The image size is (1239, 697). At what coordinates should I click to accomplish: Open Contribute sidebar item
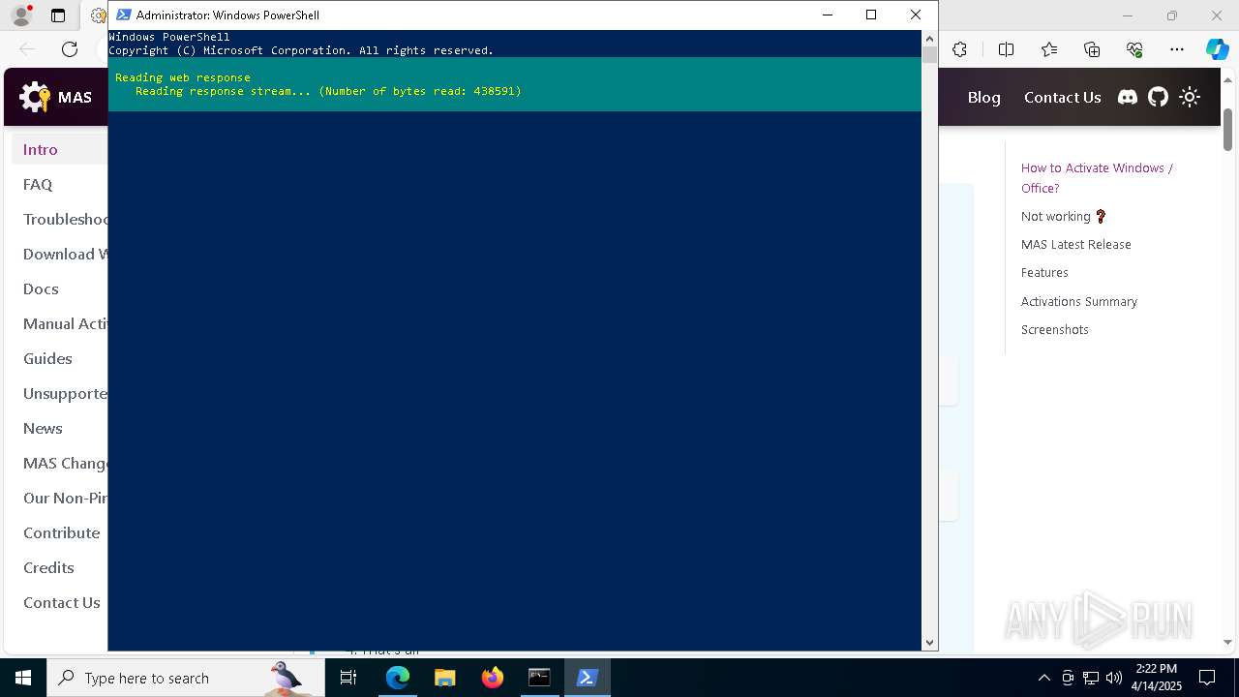tap(61, 532)
